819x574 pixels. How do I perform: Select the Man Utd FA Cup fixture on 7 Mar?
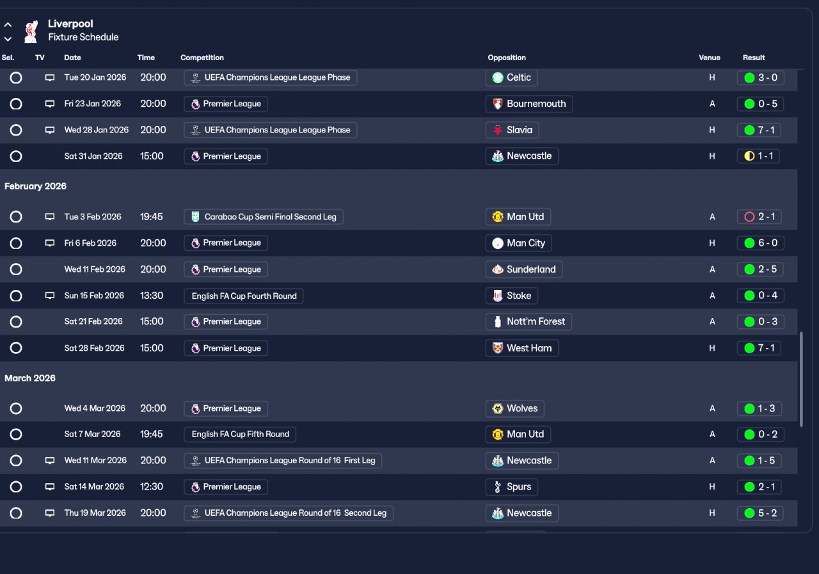(16, 434)
